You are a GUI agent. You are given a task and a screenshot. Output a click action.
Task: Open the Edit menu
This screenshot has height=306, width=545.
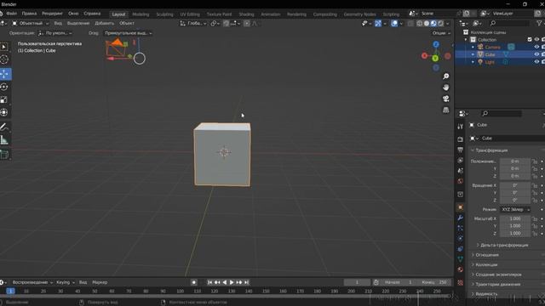(29, 14)
